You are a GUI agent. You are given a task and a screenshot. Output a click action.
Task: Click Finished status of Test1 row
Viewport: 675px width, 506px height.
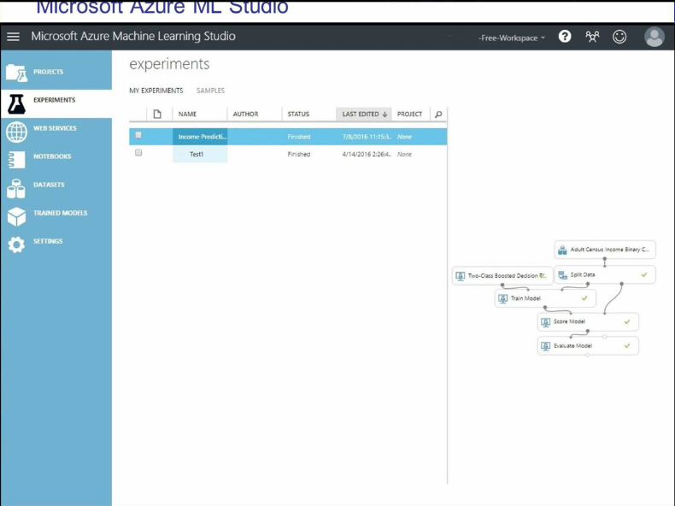(299, 154)
